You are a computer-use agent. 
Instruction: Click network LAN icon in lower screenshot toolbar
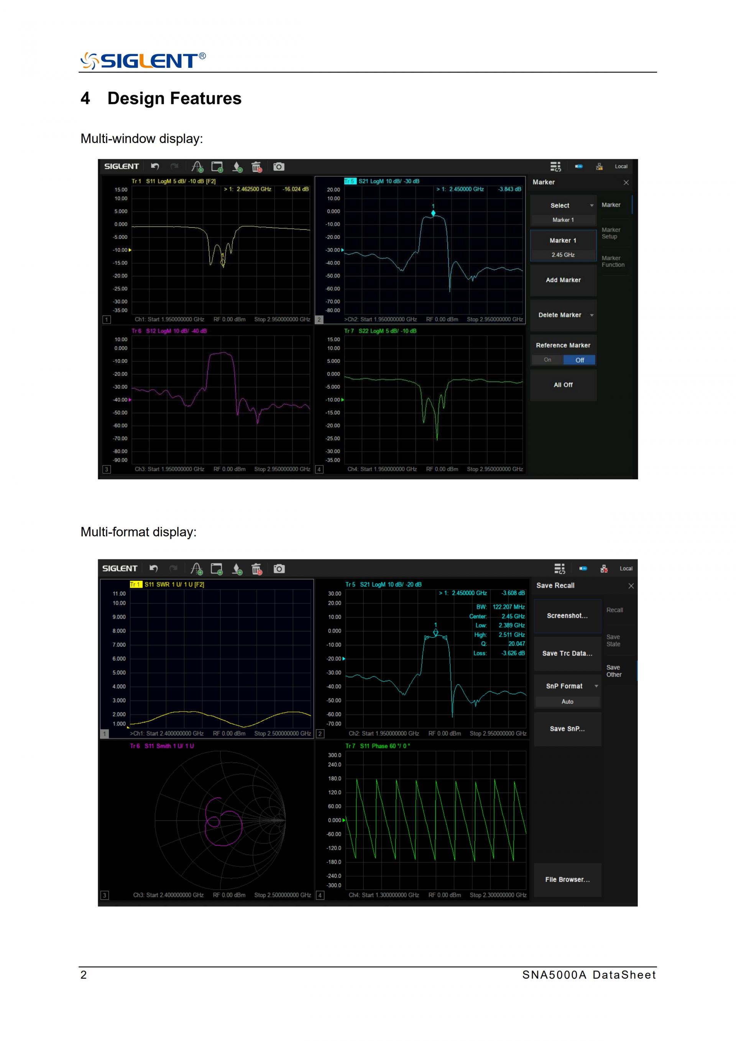pyautogui.click(x=604, y=569)
